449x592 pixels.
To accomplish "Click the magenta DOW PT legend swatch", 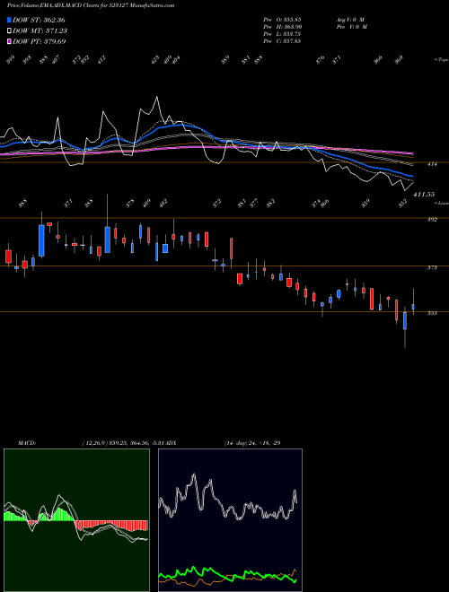I will click(x=9, y=41).
